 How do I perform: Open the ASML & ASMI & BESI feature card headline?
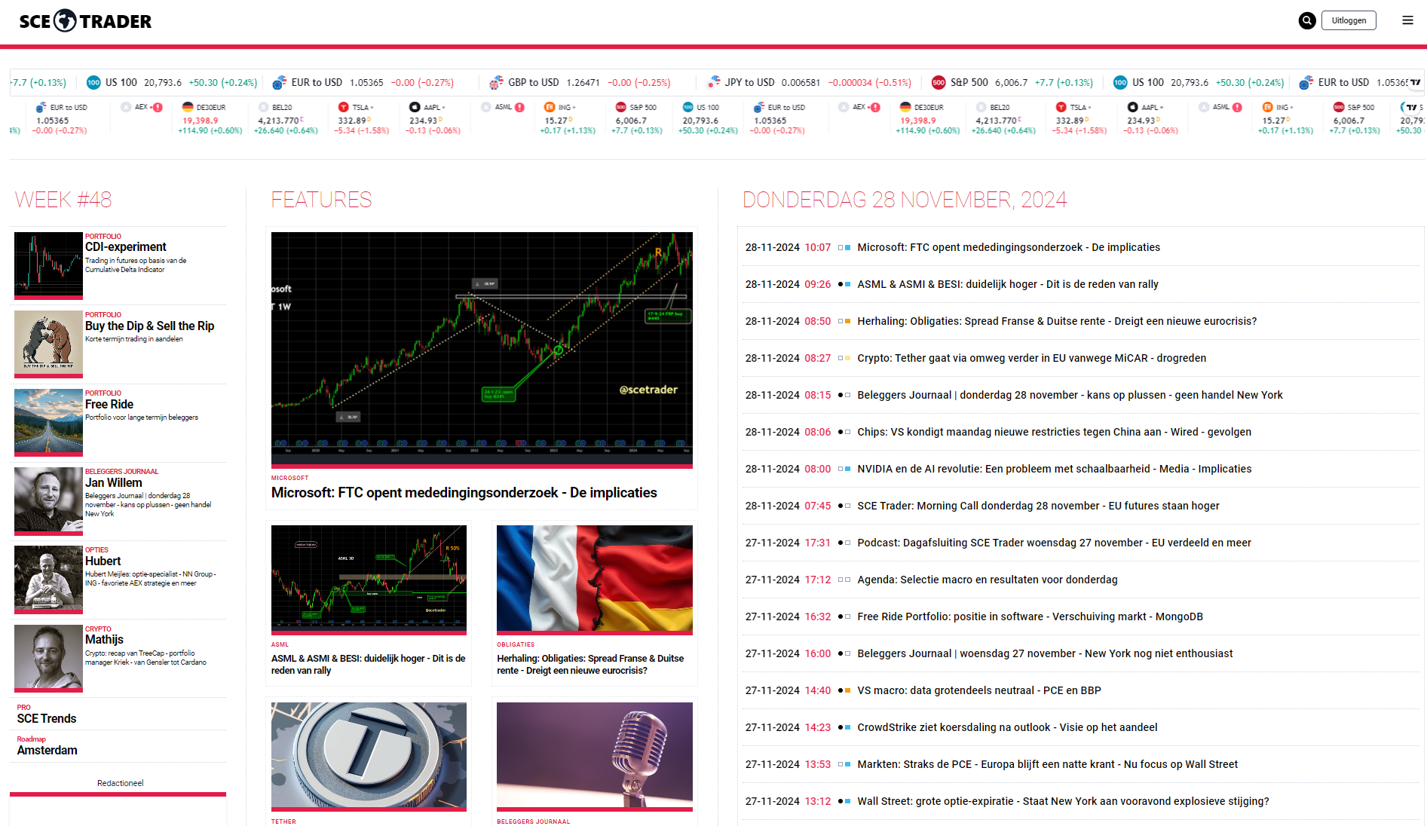tap(369, 664)
